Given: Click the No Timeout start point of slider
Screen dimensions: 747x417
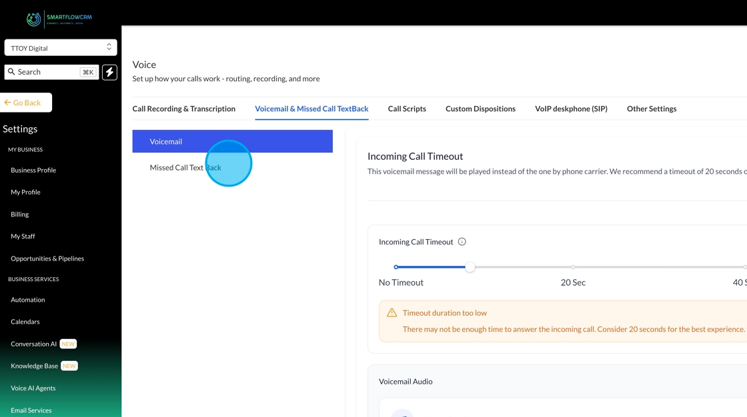Looking at the screenshot, I should click(x=396, y=267).
